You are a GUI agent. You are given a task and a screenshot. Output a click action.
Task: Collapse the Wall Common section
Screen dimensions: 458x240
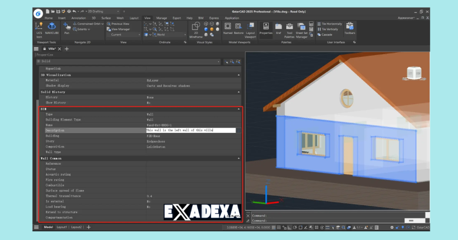tap(239, 159)
